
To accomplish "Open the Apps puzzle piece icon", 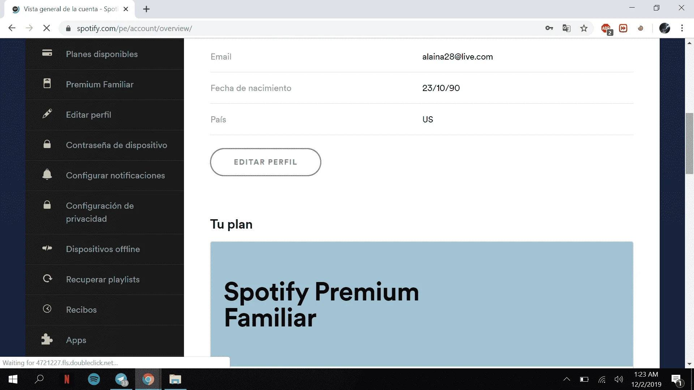I will [47, 339].
